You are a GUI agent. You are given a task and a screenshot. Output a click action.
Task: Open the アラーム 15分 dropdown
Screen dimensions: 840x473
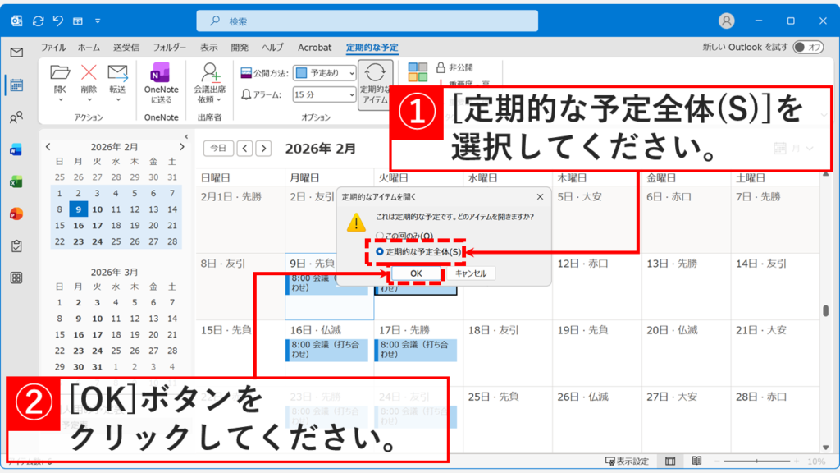tap(351, 95)
